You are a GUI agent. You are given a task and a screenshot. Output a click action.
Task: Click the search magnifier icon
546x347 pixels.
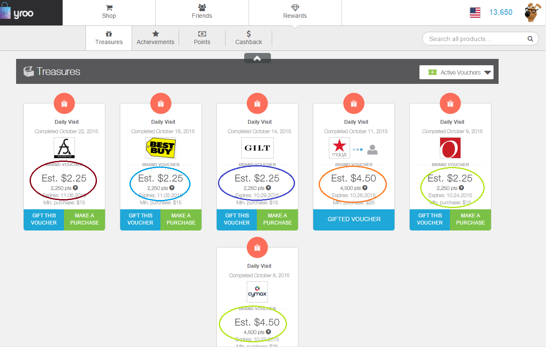click(x=530, y=39)
